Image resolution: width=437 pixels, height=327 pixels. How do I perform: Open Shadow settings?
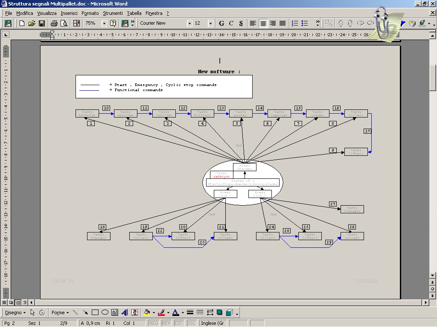(x=220, y=313)
